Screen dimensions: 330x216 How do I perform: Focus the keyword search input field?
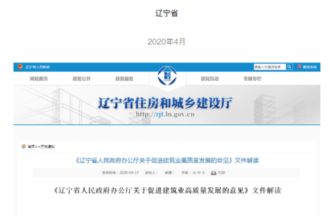tap(270, 67)
